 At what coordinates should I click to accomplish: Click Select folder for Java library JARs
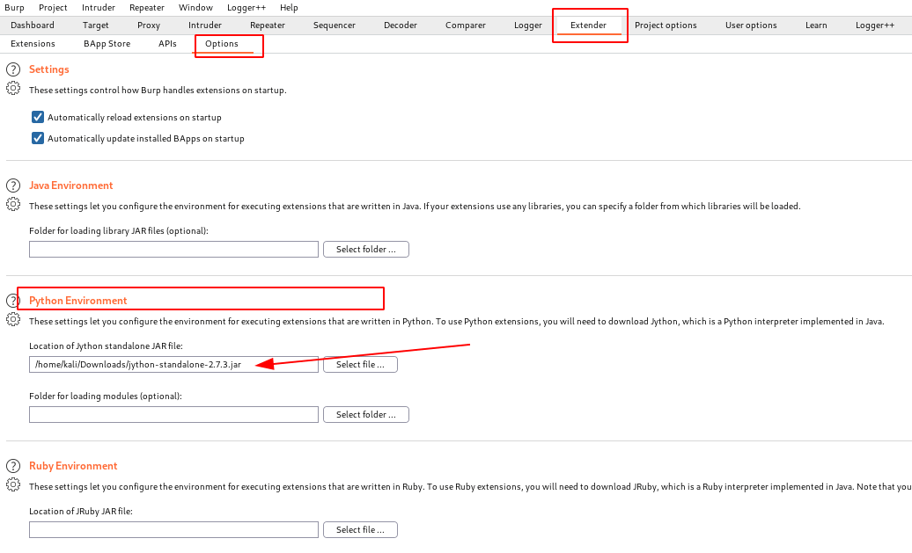(366, 249)
